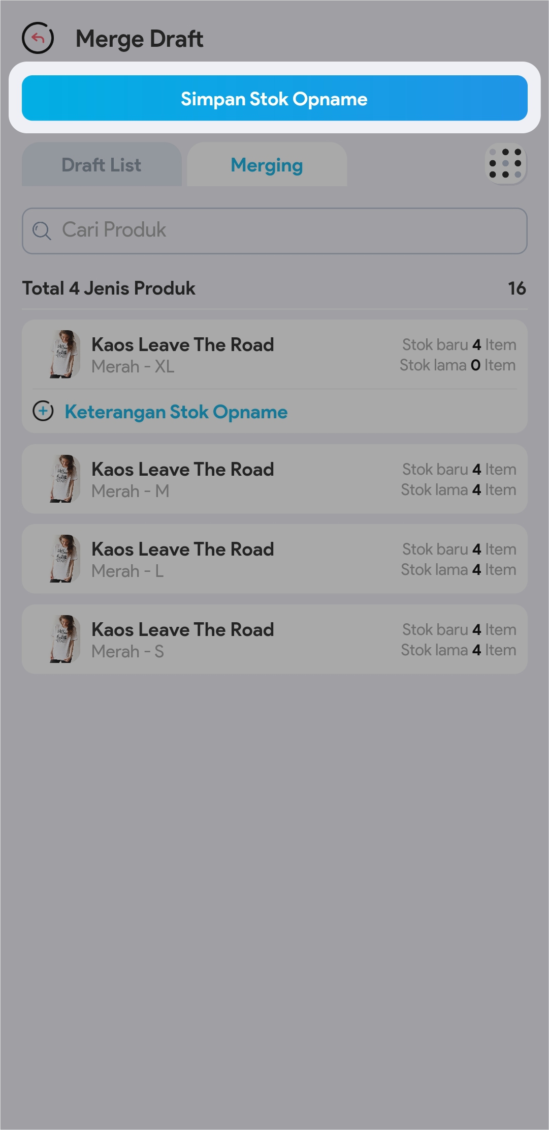
Task: Expand Keterangan Stok Opname
Action: [176, 412]
